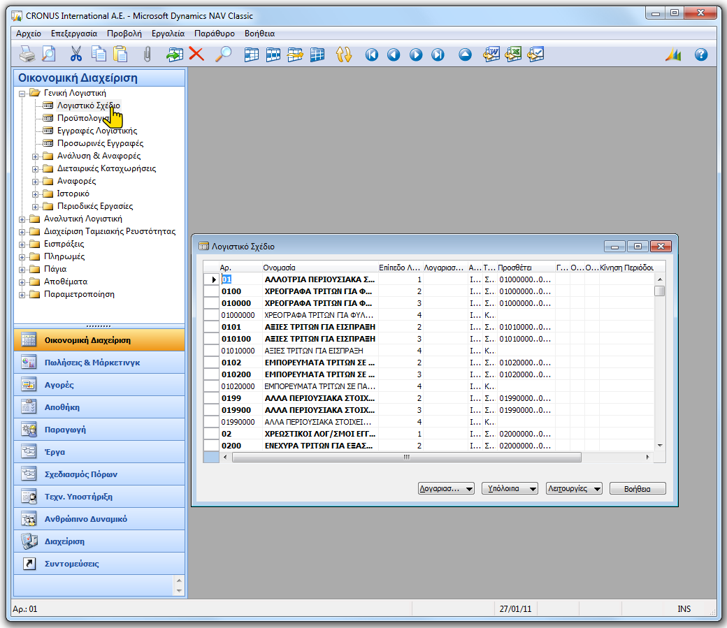This screenshot has height=628, width=727.
Task: Click the Paste clipboard icon
Action: tap(120, 54)
